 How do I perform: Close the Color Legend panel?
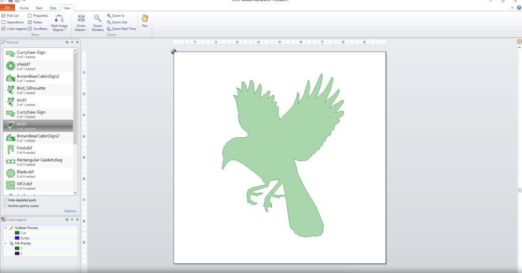click(x=77, y=219)
